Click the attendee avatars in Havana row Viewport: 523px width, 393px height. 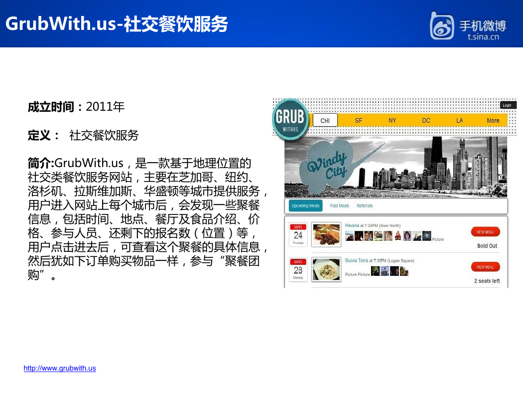point(388,236)
